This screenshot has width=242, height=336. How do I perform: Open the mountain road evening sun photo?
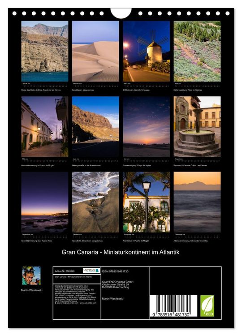95,127
